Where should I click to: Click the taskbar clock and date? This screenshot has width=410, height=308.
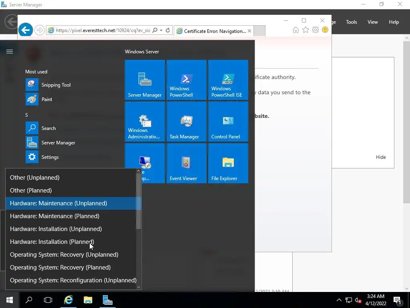[x=376, y=300]
